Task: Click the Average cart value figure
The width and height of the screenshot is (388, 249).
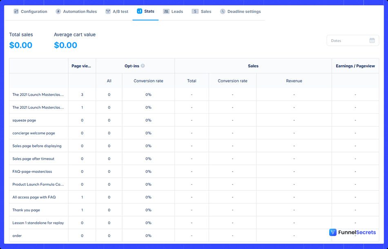Action: tap(65, 45)
